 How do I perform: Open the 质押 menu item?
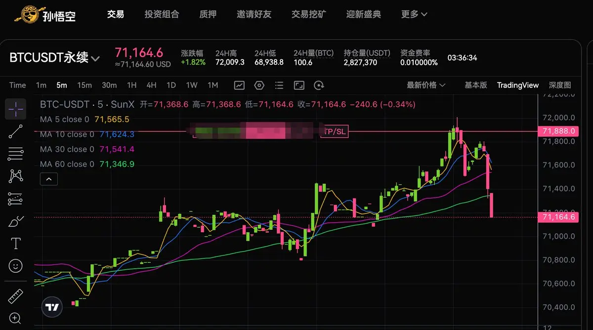[208, 14]
